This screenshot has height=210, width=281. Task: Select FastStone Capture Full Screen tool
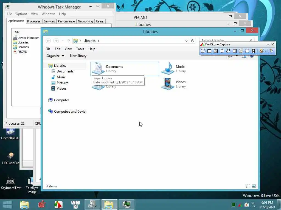[235, 51]
